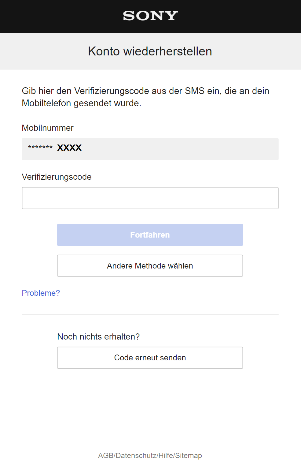Click the Mobilnummer label

coord(48,128)
